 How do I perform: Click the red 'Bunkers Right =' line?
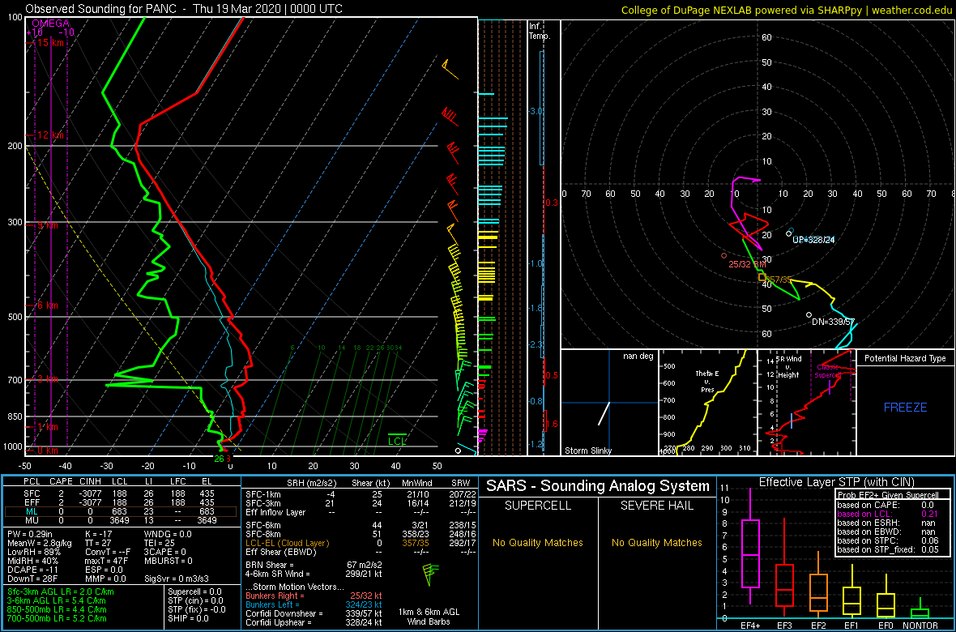(x=314, y=596)
